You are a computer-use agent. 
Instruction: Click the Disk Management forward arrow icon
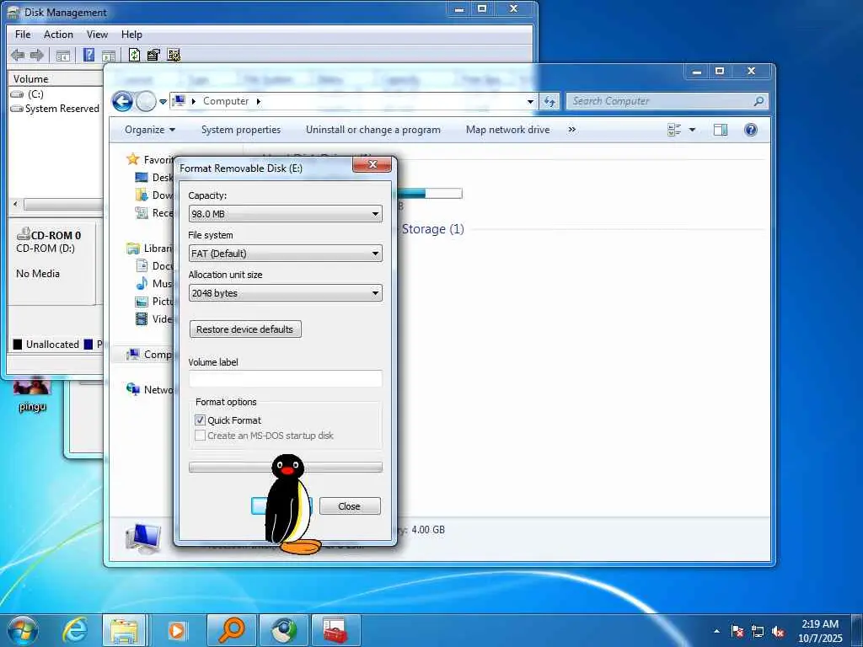pos(37,55)
